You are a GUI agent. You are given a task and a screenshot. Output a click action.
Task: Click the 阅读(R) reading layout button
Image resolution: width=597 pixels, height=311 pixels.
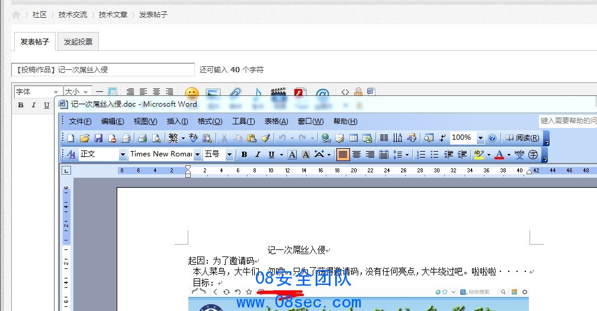coord(522,138)
